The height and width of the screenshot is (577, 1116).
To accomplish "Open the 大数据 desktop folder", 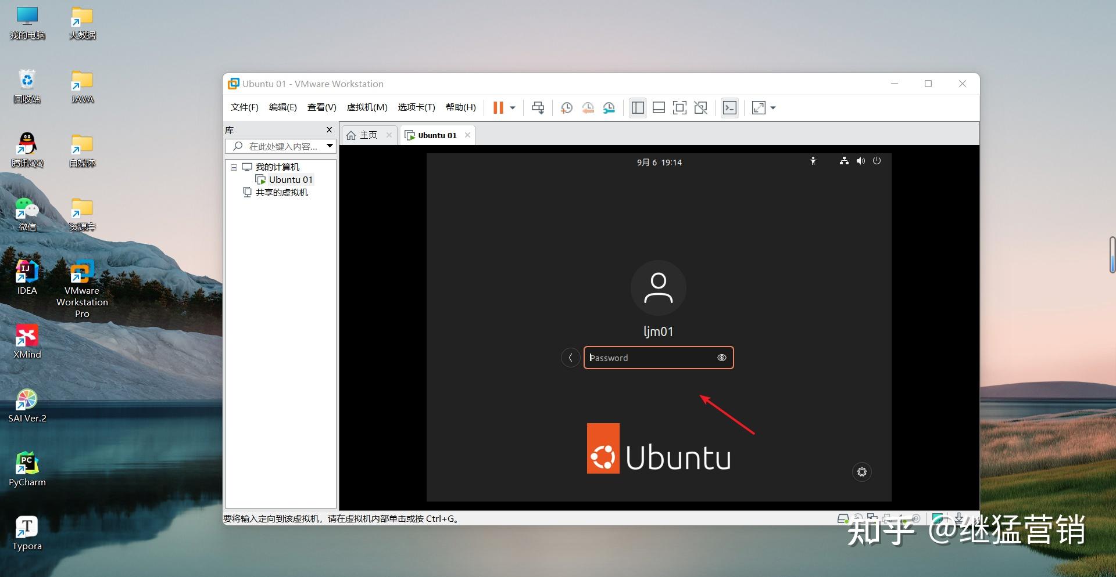I will point(82,23).
